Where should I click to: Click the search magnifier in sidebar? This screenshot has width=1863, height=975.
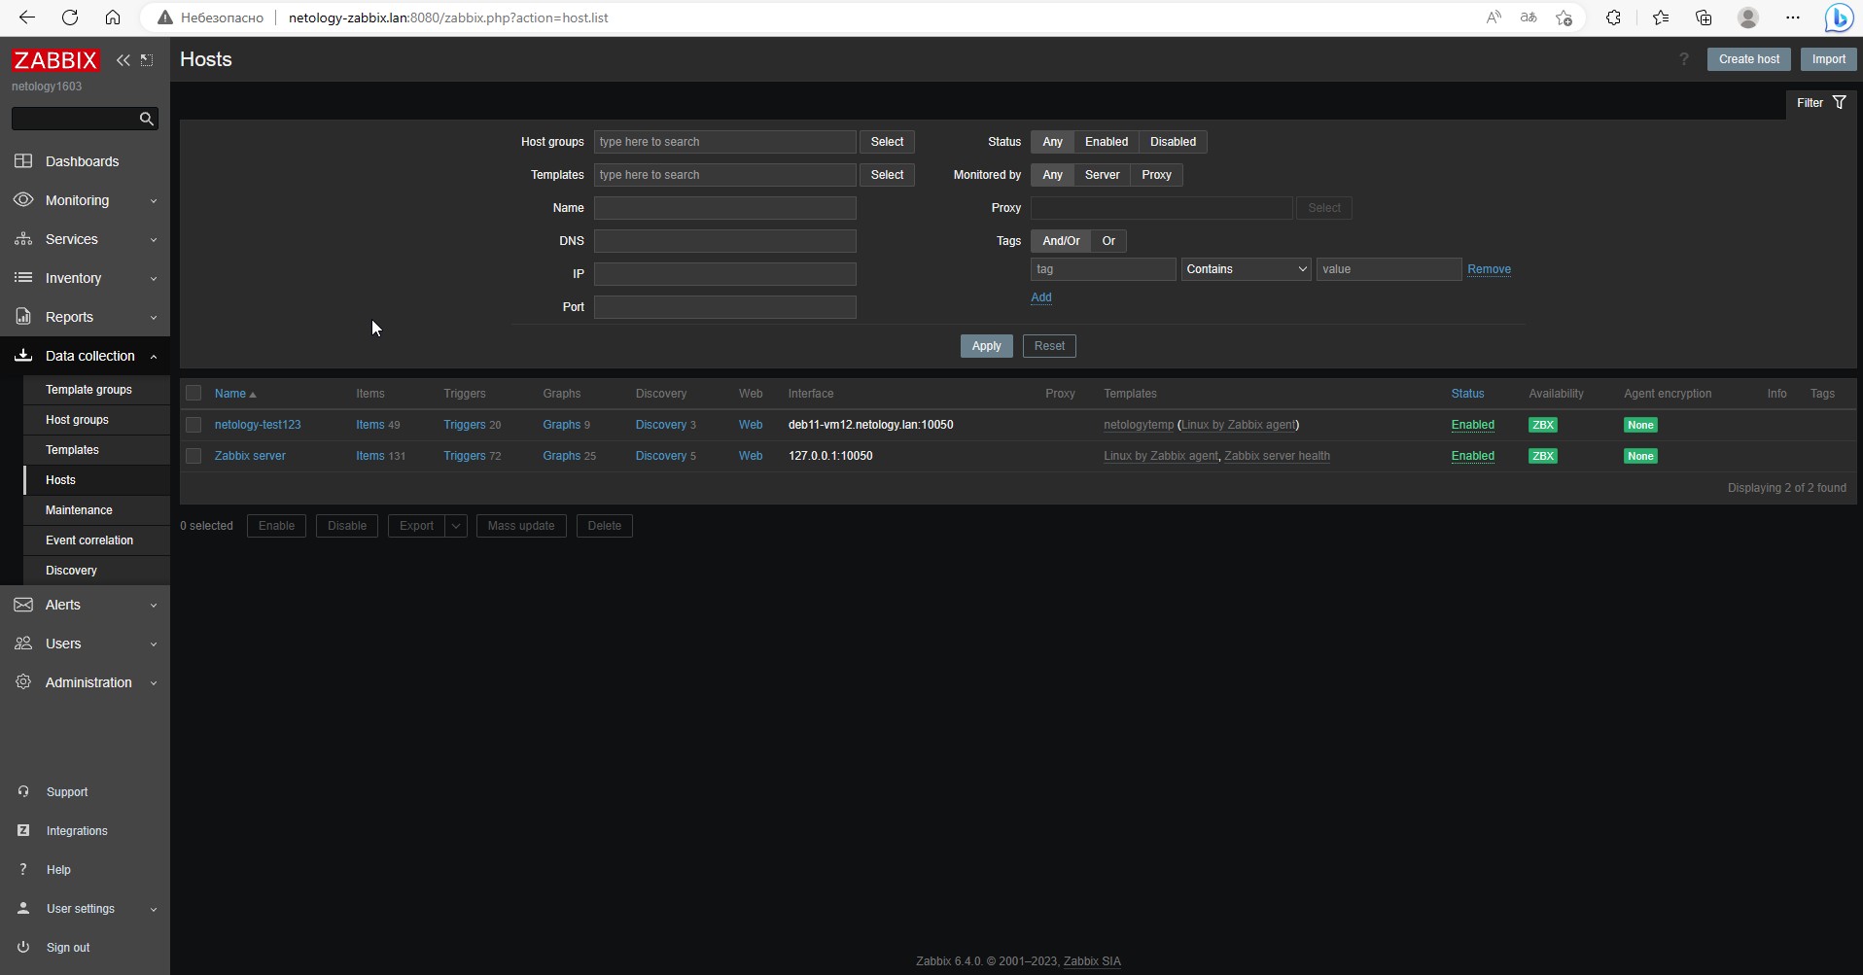coord(145,118)
